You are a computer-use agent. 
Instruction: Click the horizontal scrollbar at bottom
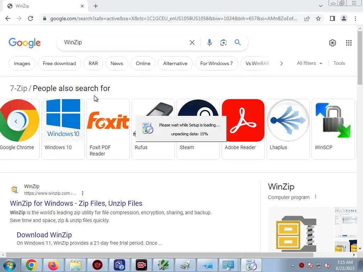[159, 255]
